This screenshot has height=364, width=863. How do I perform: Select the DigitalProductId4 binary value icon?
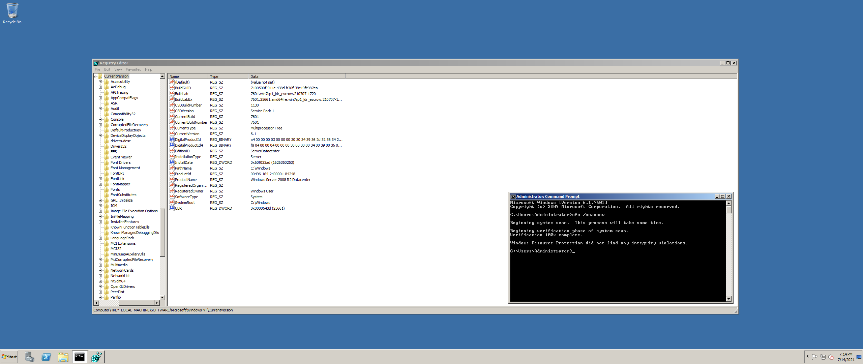pyautogui.click(x=172, y=145)
